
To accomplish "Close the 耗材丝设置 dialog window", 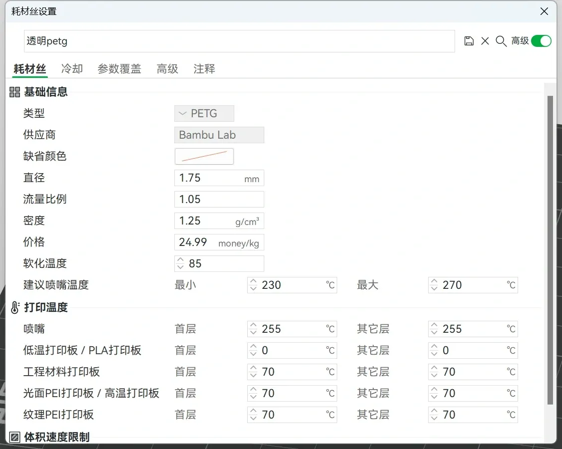I will point(544,11).
